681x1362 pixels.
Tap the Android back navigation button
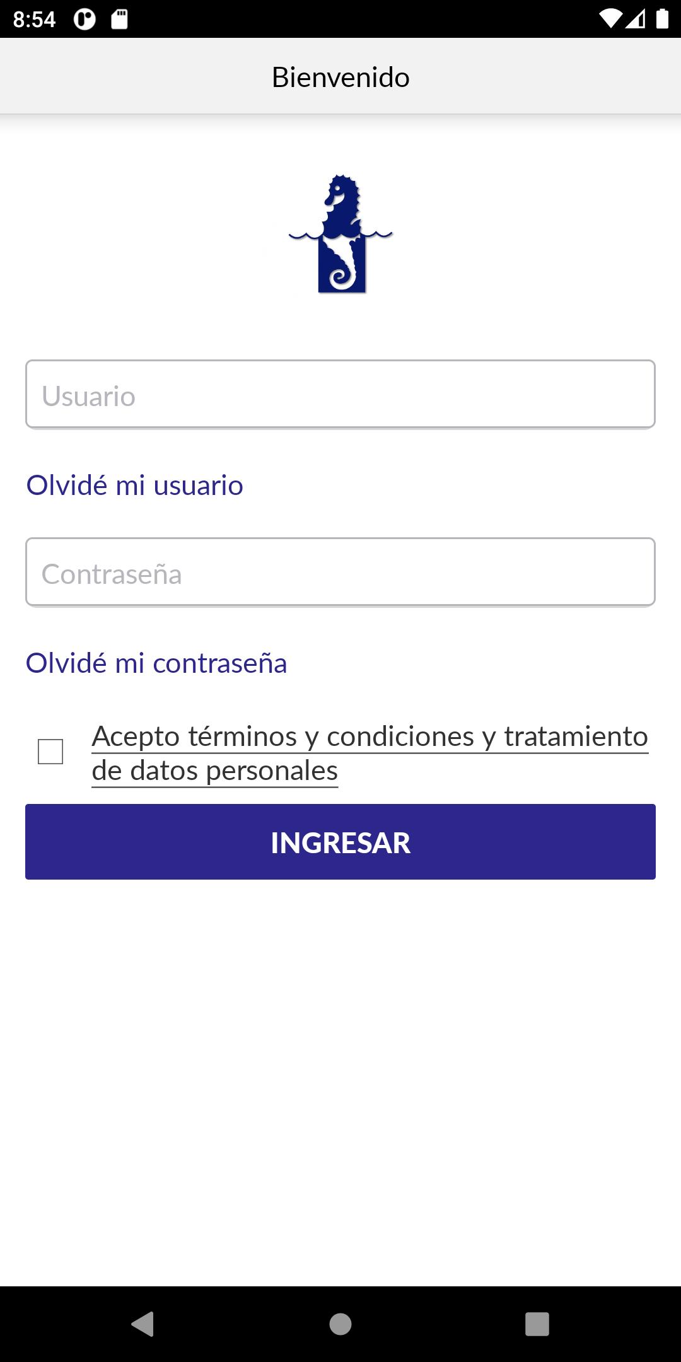point(143,1324)
